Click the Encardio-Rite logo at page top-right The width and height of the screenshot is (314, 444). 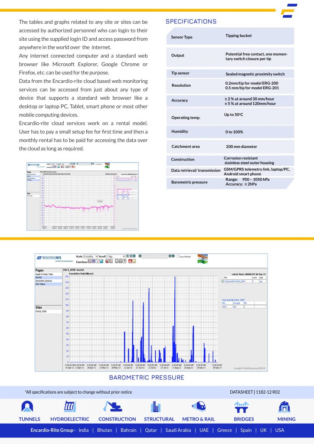click(x=289, y=11)
